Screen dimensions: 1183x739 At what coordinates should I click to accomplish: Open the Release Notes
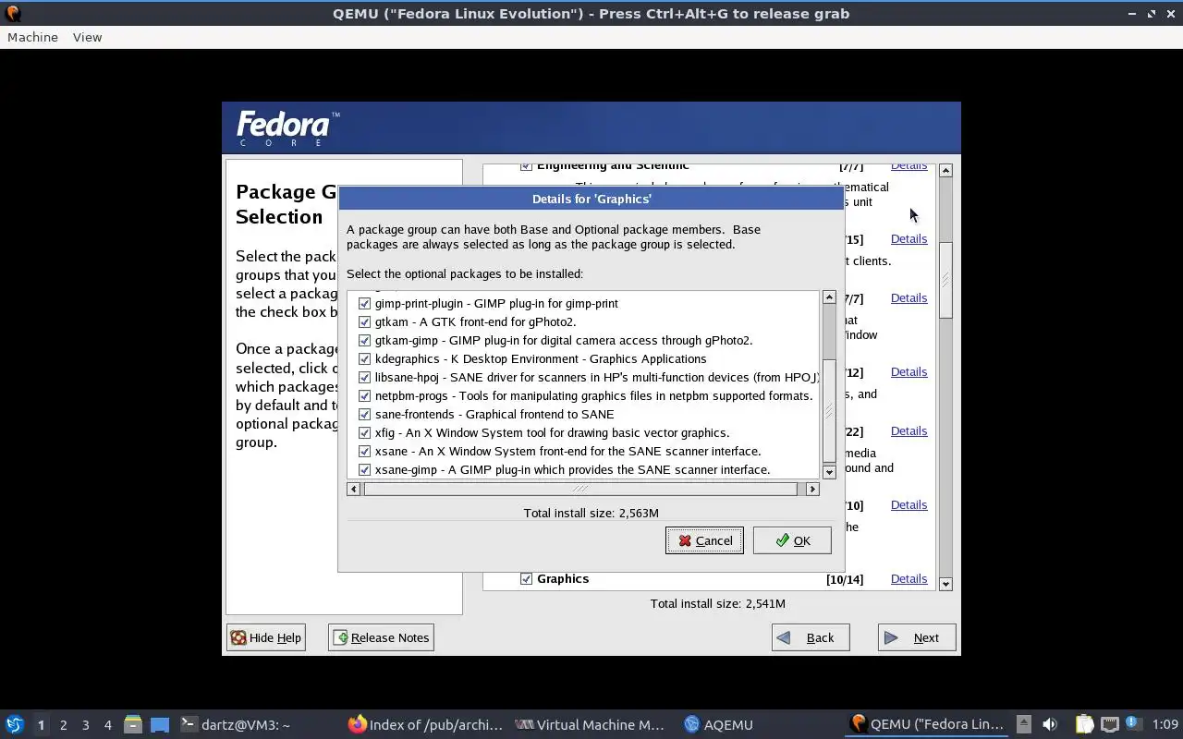pyautogui.click(x=381, y=637)
